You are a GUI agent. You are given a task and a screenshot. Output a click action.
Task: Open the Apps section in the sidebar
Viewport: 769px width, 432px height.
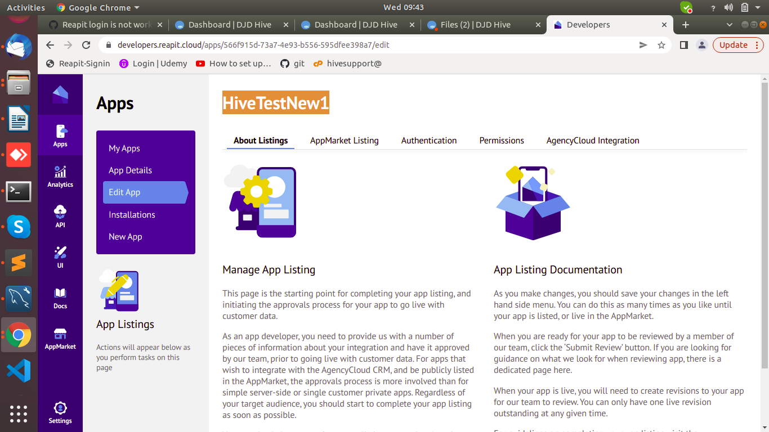coord(60,135)
